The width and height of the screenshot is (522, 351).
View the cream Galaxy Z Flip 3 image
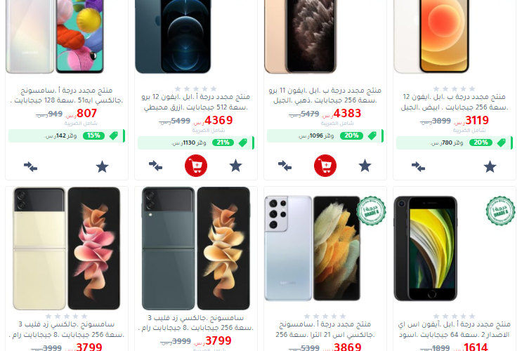coord(67,249)
